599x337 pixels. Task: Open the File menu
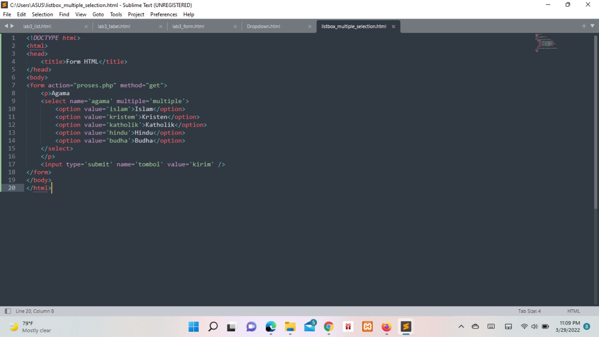pyautogui.click(x=7, y=15)
